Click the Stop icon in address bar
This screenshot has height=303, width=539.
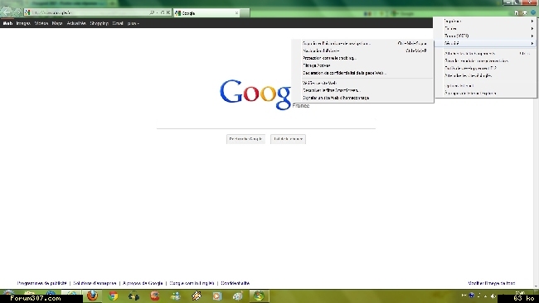point(168,12)
